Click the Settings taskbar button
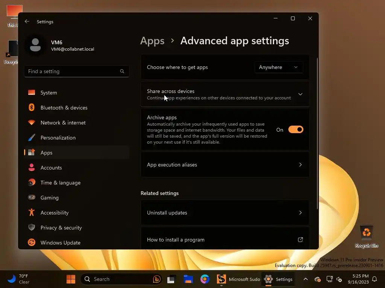 point(278,279)
